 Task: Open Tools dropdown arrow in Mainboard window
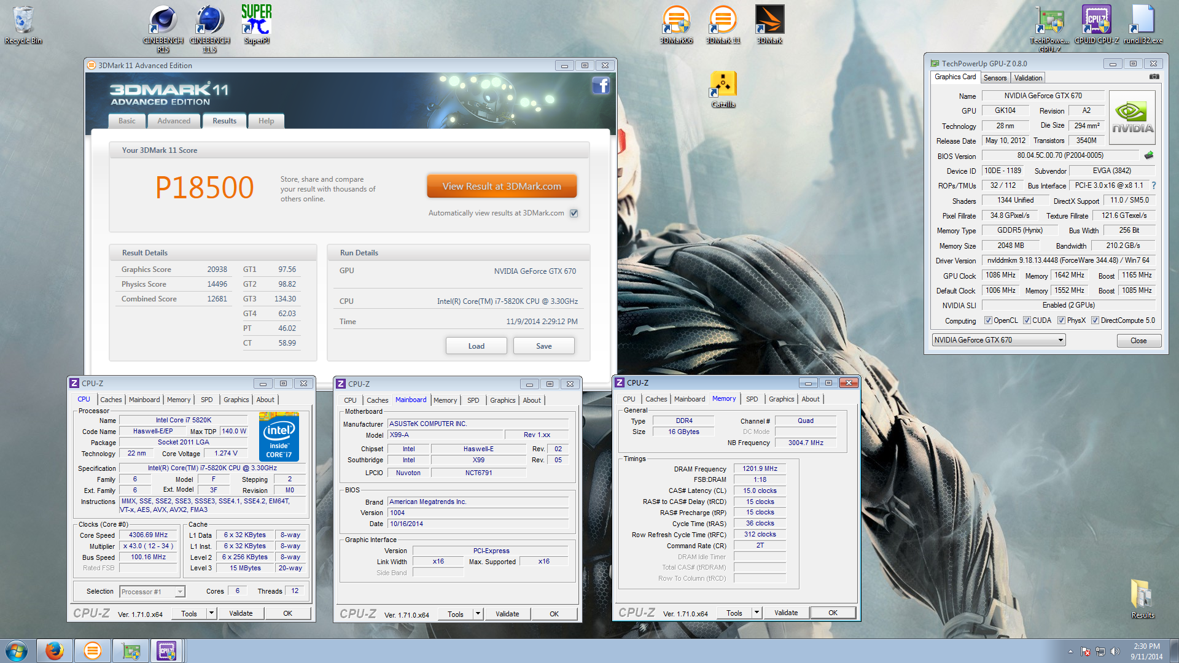pos(478,614)
